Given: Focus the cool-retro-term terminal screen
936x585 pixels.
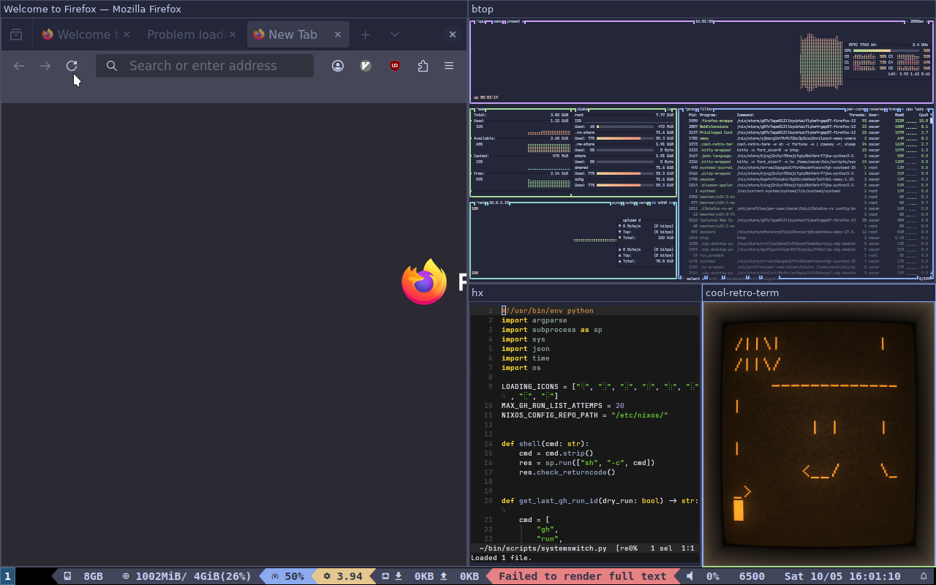Looking at the screenshot, I should (x=819, y=434).
